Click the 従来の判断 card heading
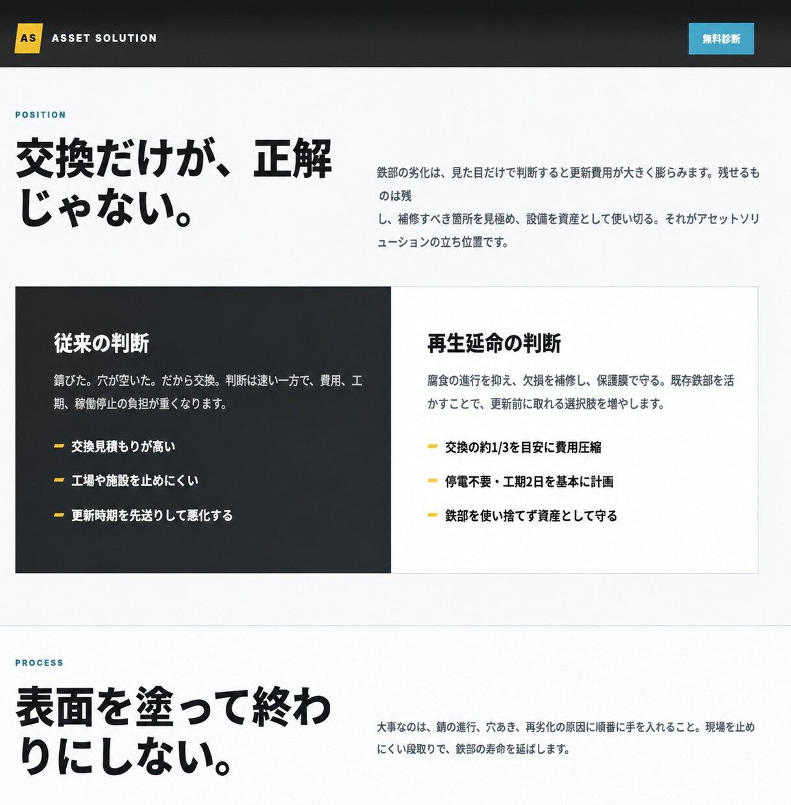791x805 pixels. pyautogui.click(x=101, y=343)
